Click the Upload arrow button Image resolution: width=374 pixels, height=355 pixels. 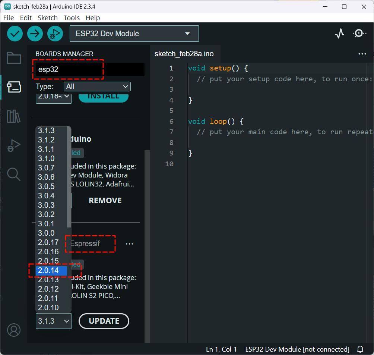click(35, 34)
